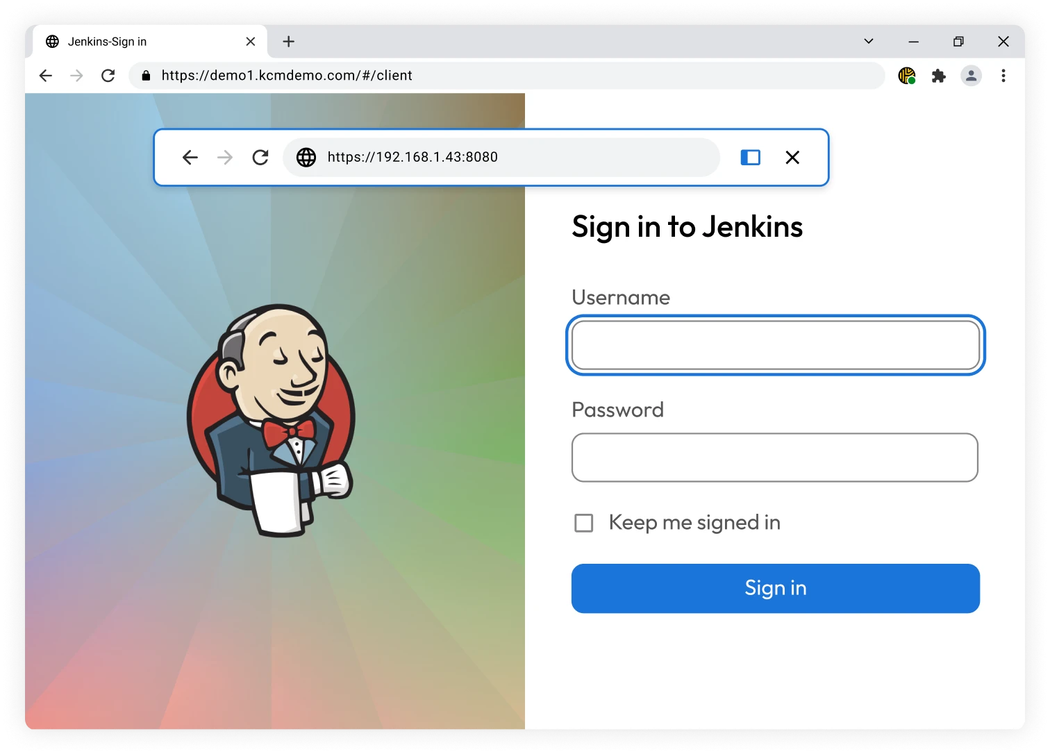
Task: Focus the Password input field
Action: [x=775, y=458]
